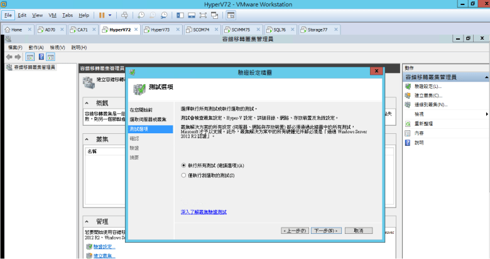
Task: Click the back arrow in MMC toolbar
Action: point(9,57)
